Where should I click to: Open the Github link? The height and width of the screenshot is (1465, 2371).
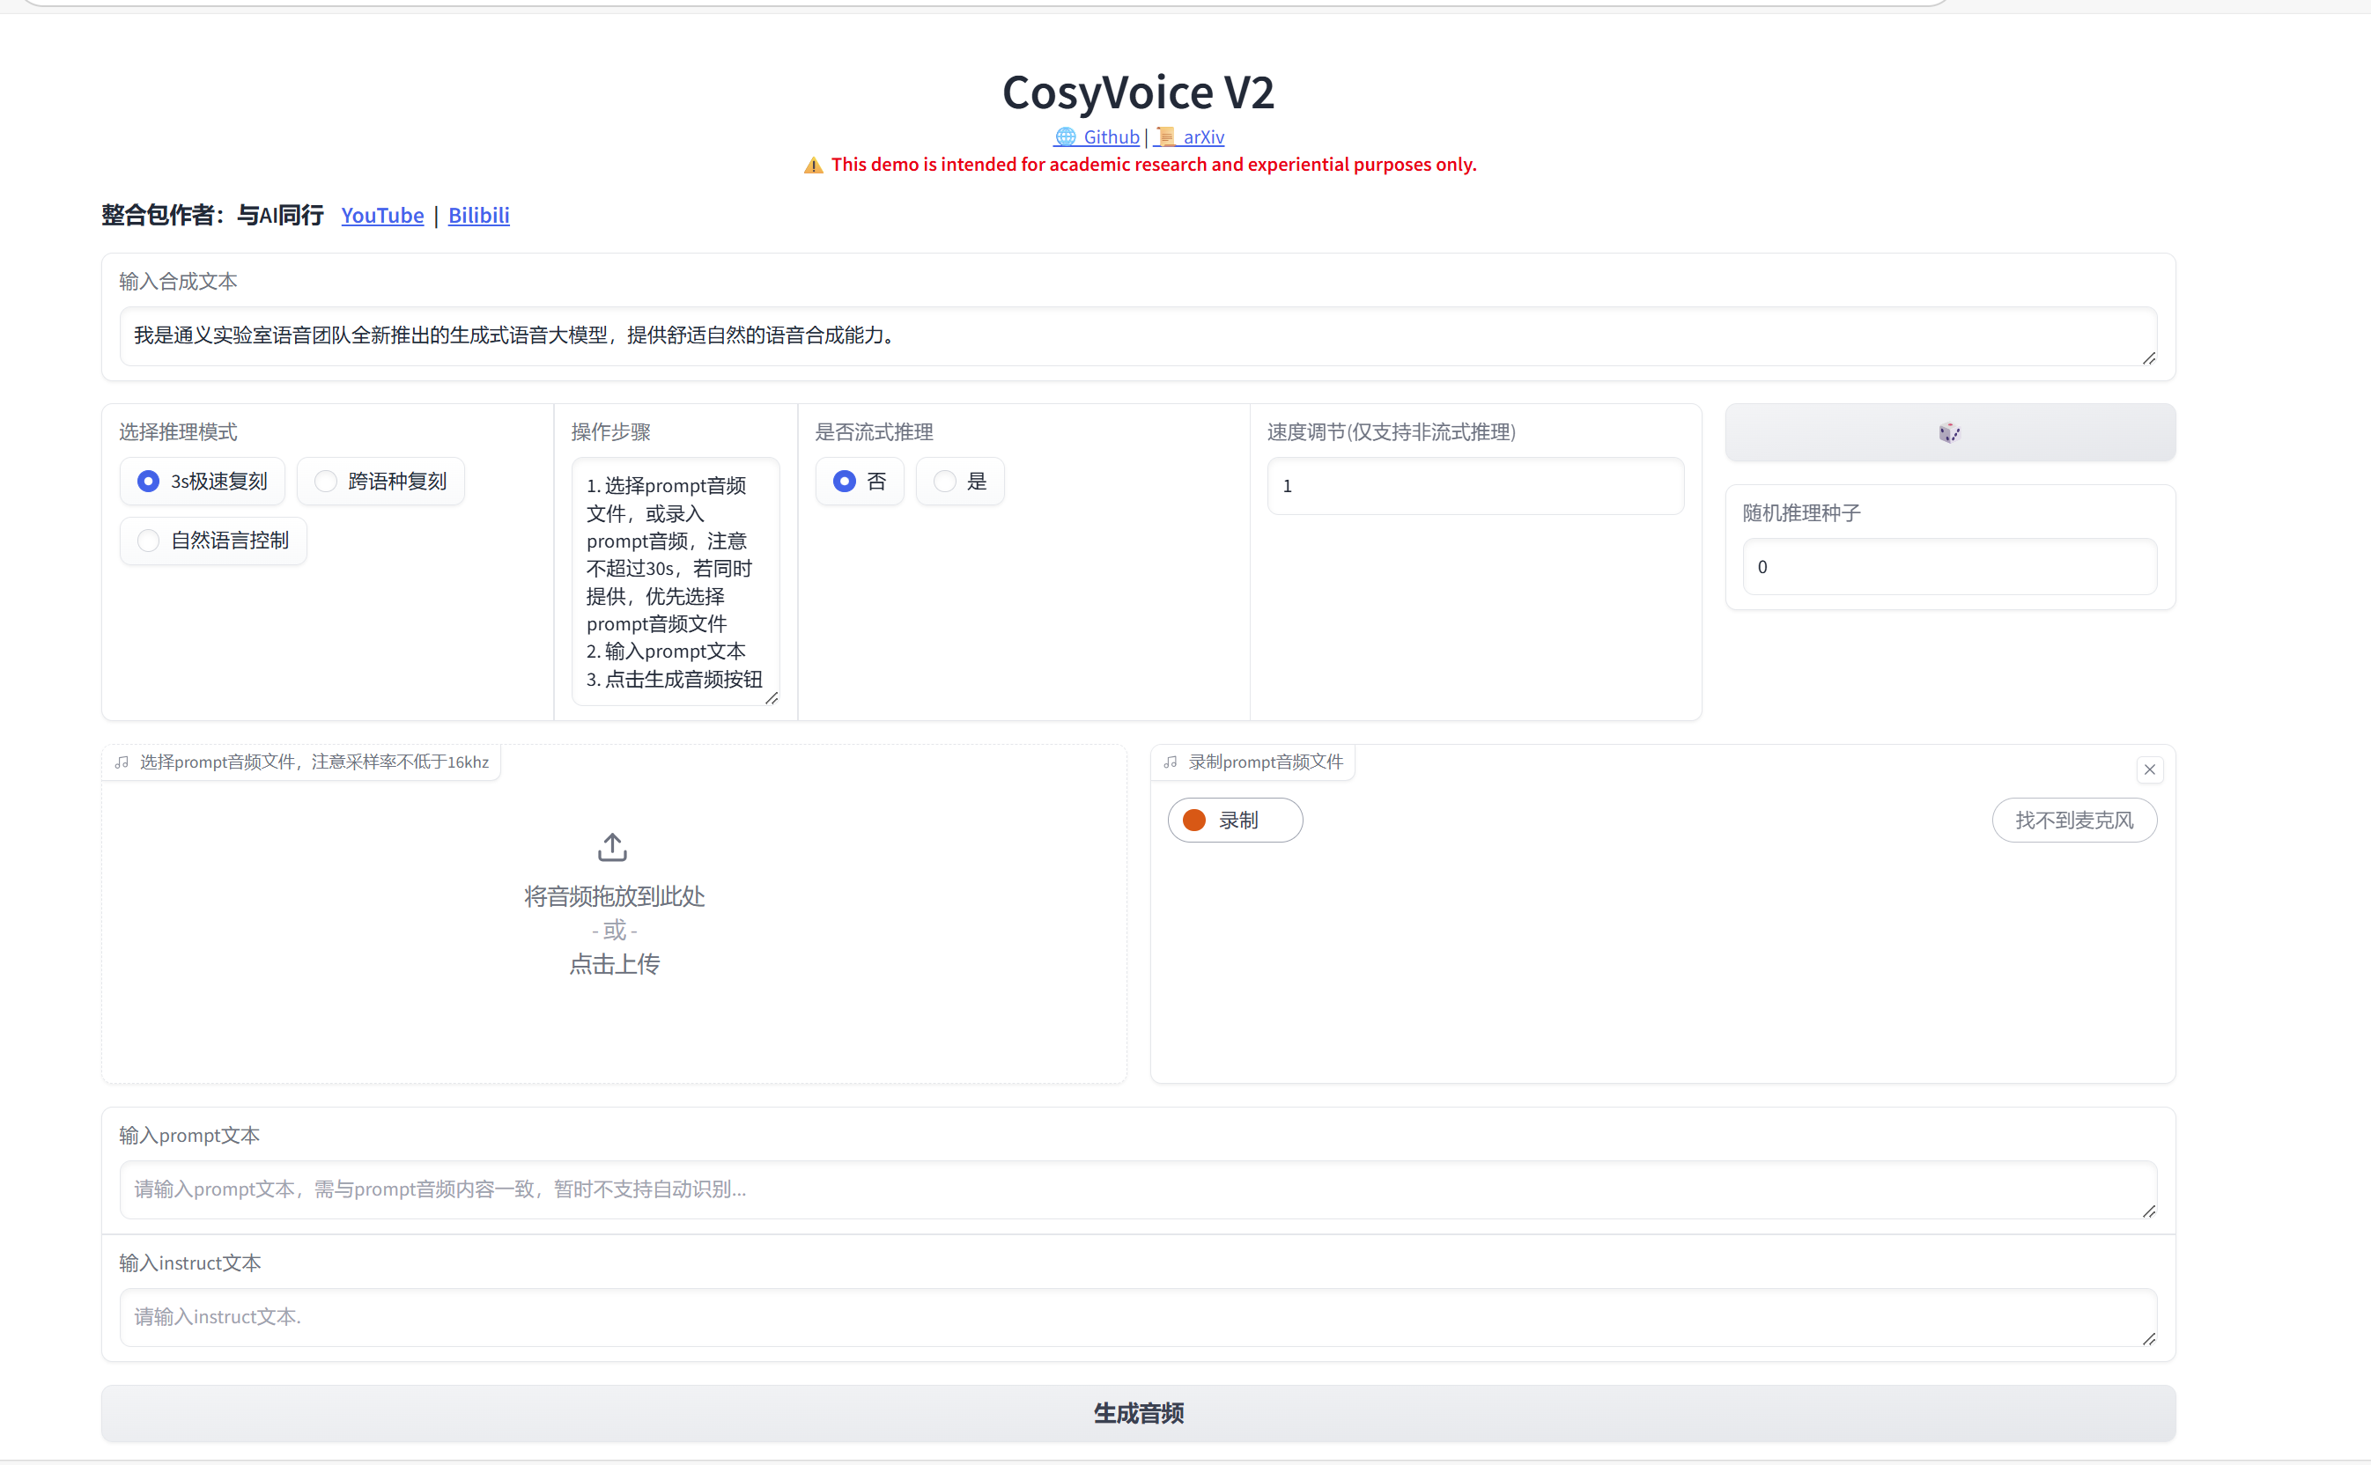(x=1097, y=136)
